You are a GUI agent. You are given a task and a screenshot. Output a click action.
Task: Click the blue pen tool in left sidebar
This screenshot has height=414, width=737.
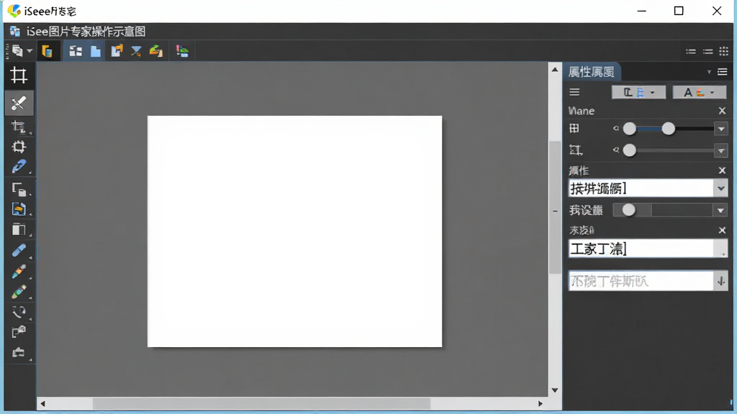(x=19, y=167)
